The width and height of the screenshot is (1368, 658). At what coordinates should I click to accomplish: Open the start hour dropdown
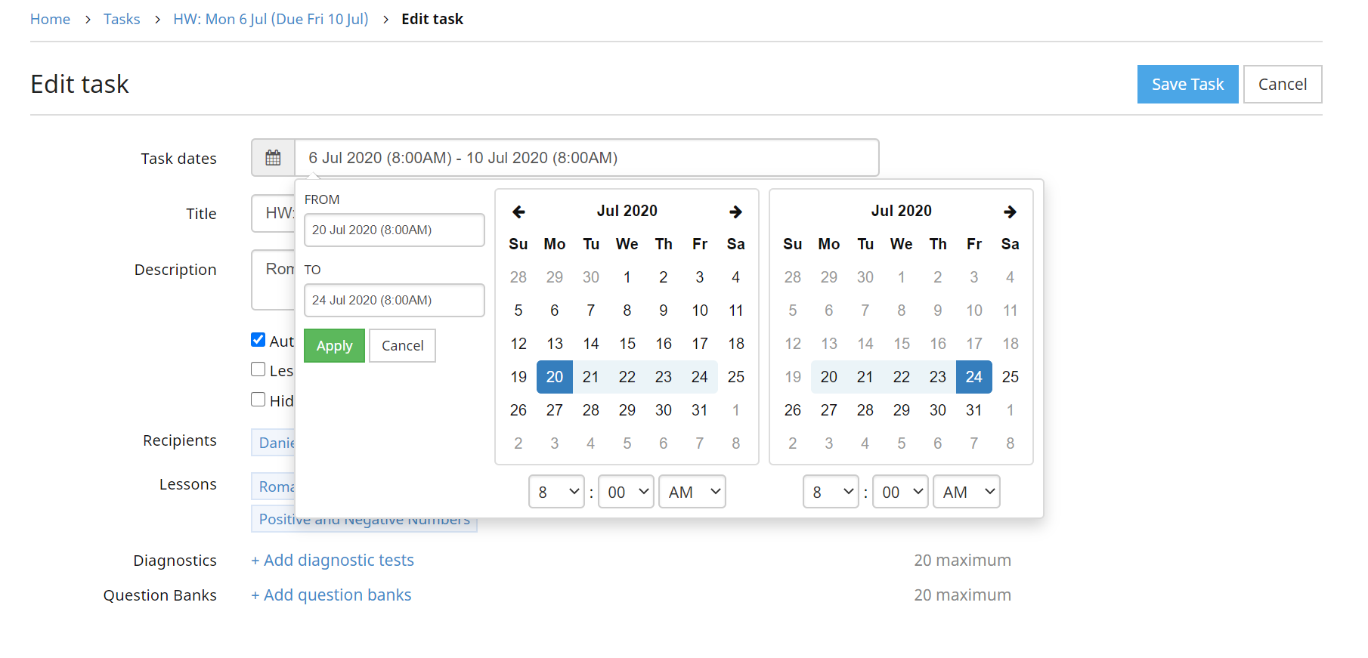[556, 492]
